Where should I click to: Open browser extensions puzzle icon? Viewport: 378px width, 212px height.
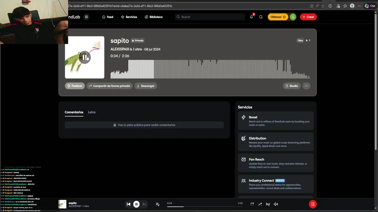(x=330, y=6)
